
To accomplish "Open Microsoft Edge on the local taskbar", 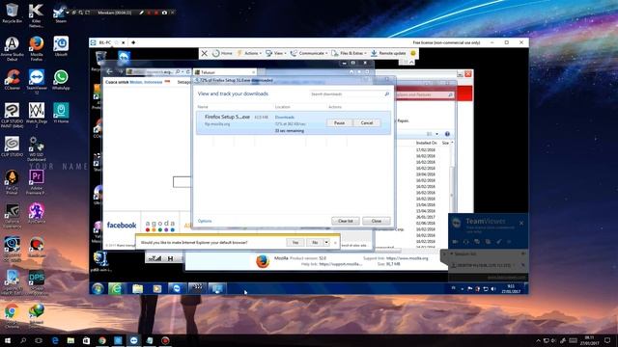I will tap(55, 340).
